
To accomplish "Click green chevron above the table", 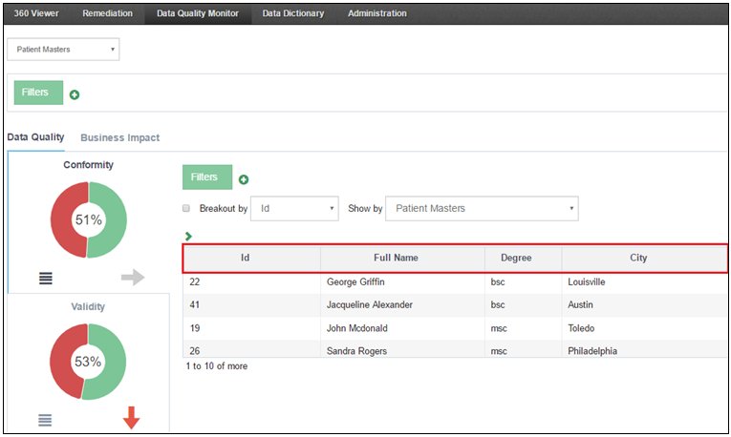I will (x=188, y=236).
